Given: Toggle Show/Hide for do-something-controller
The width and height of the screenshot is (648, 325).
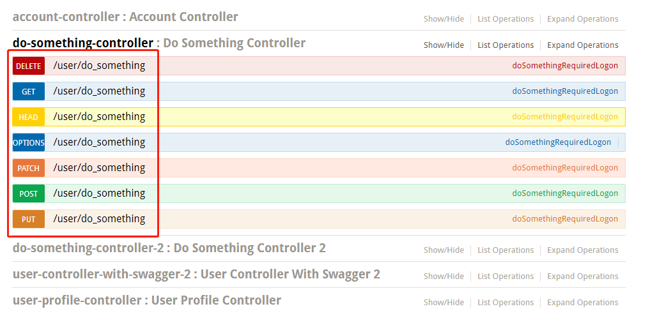Looking at the screenshot, I should click(444, 45).
